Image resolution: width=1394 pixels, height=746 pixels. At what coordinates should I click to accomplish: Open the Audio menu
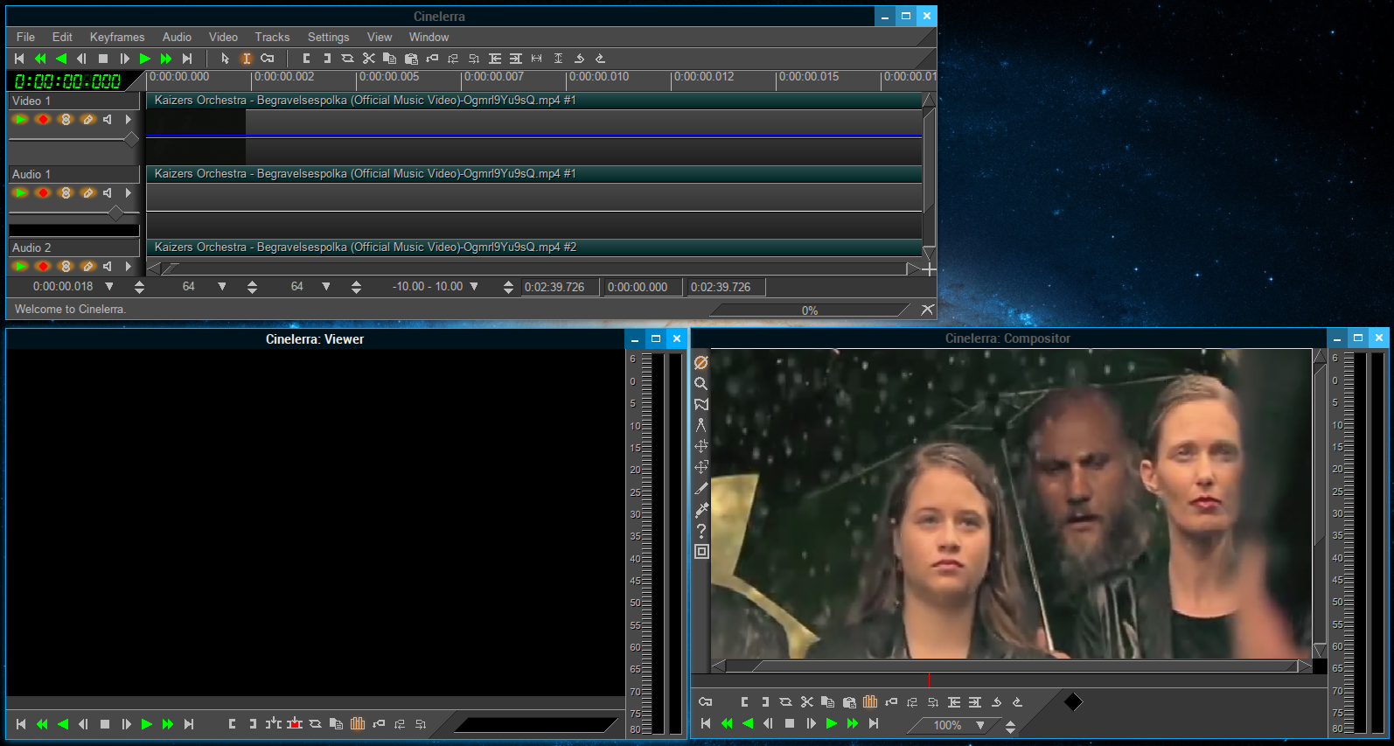[177, 37]
